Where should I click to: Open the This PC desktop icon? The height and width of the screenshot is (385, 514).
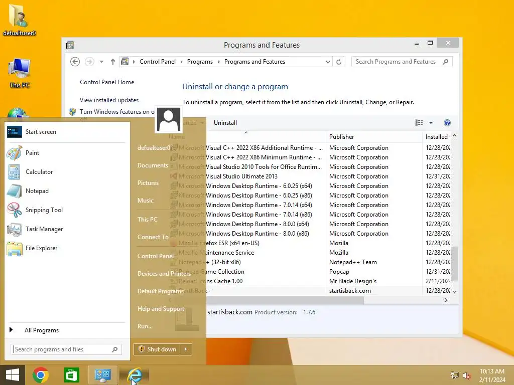20,73
